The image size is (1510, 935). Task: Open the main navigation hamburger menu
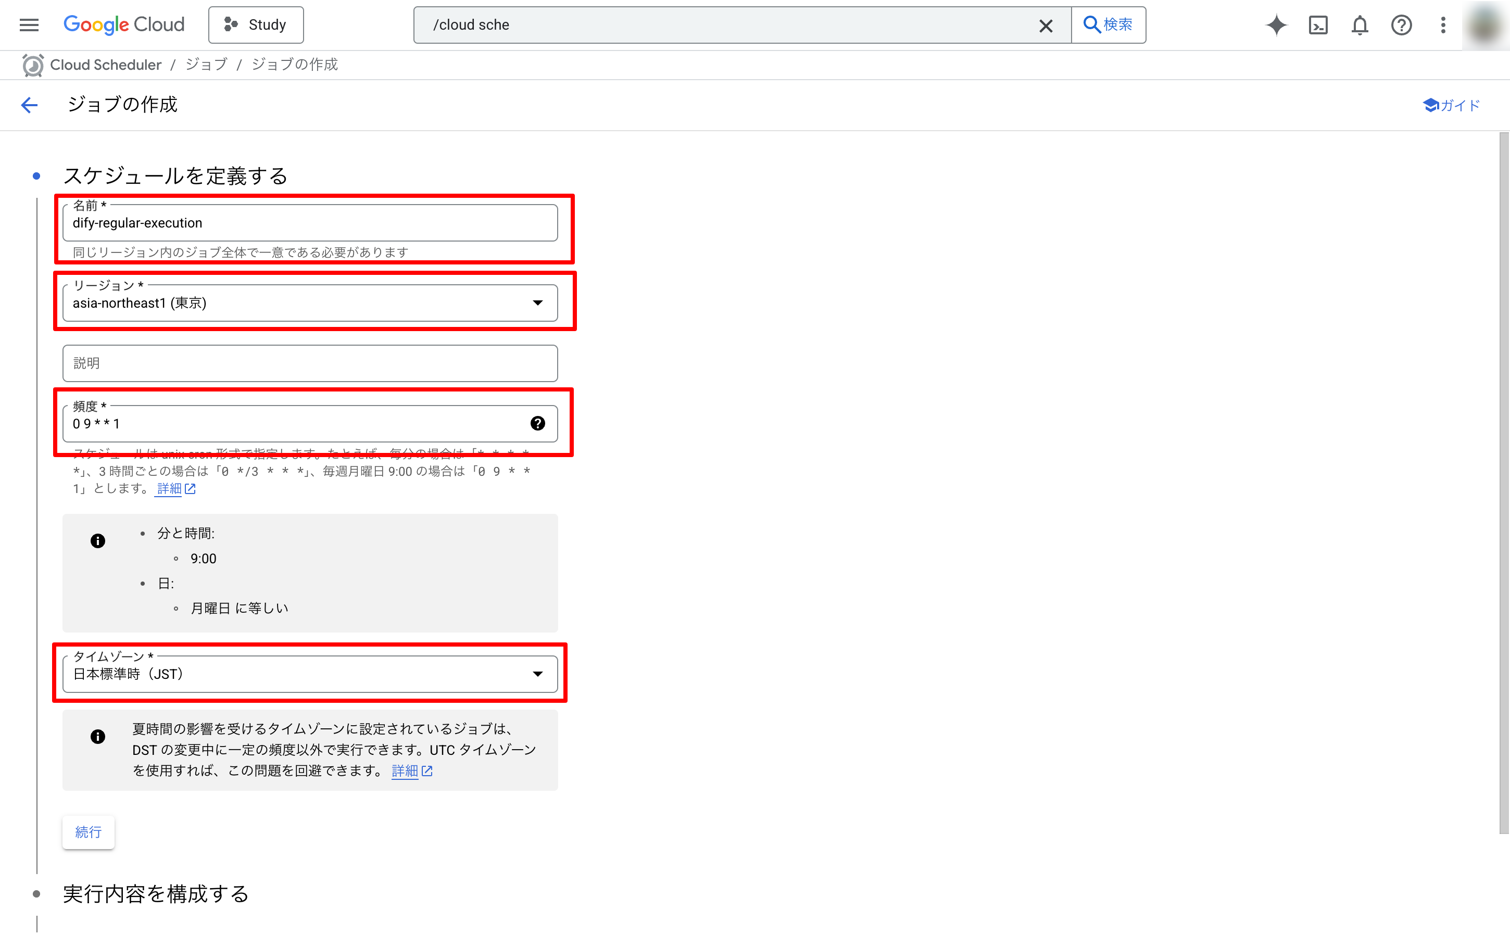click(29, 25)
